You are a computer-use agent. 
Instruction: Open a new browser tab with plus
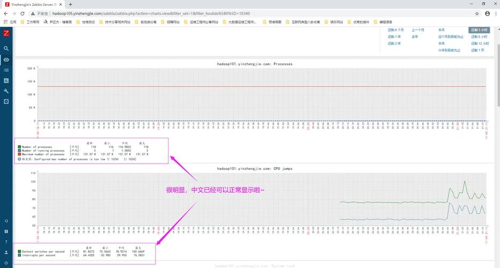(70, 4)
